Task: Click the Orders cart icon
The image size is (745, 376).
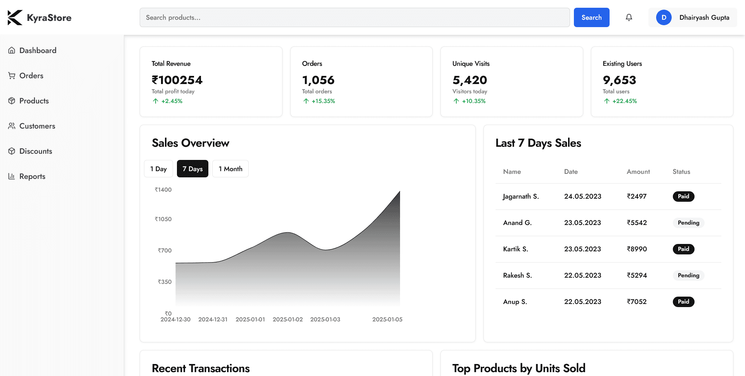Action: (12, 76)
